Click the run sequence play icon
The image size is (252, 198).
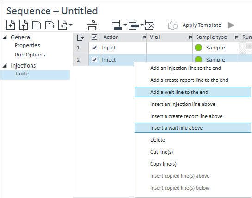pos(231,25)
